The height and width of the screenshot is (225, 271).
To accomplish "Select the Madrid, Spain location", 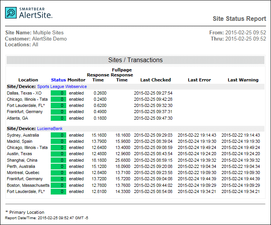I will click(x=19, y=141).
